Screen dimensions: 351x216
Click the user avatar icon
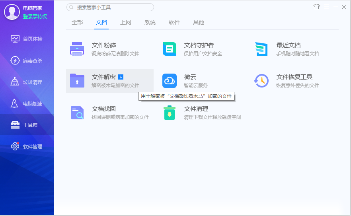pos(12,12)
